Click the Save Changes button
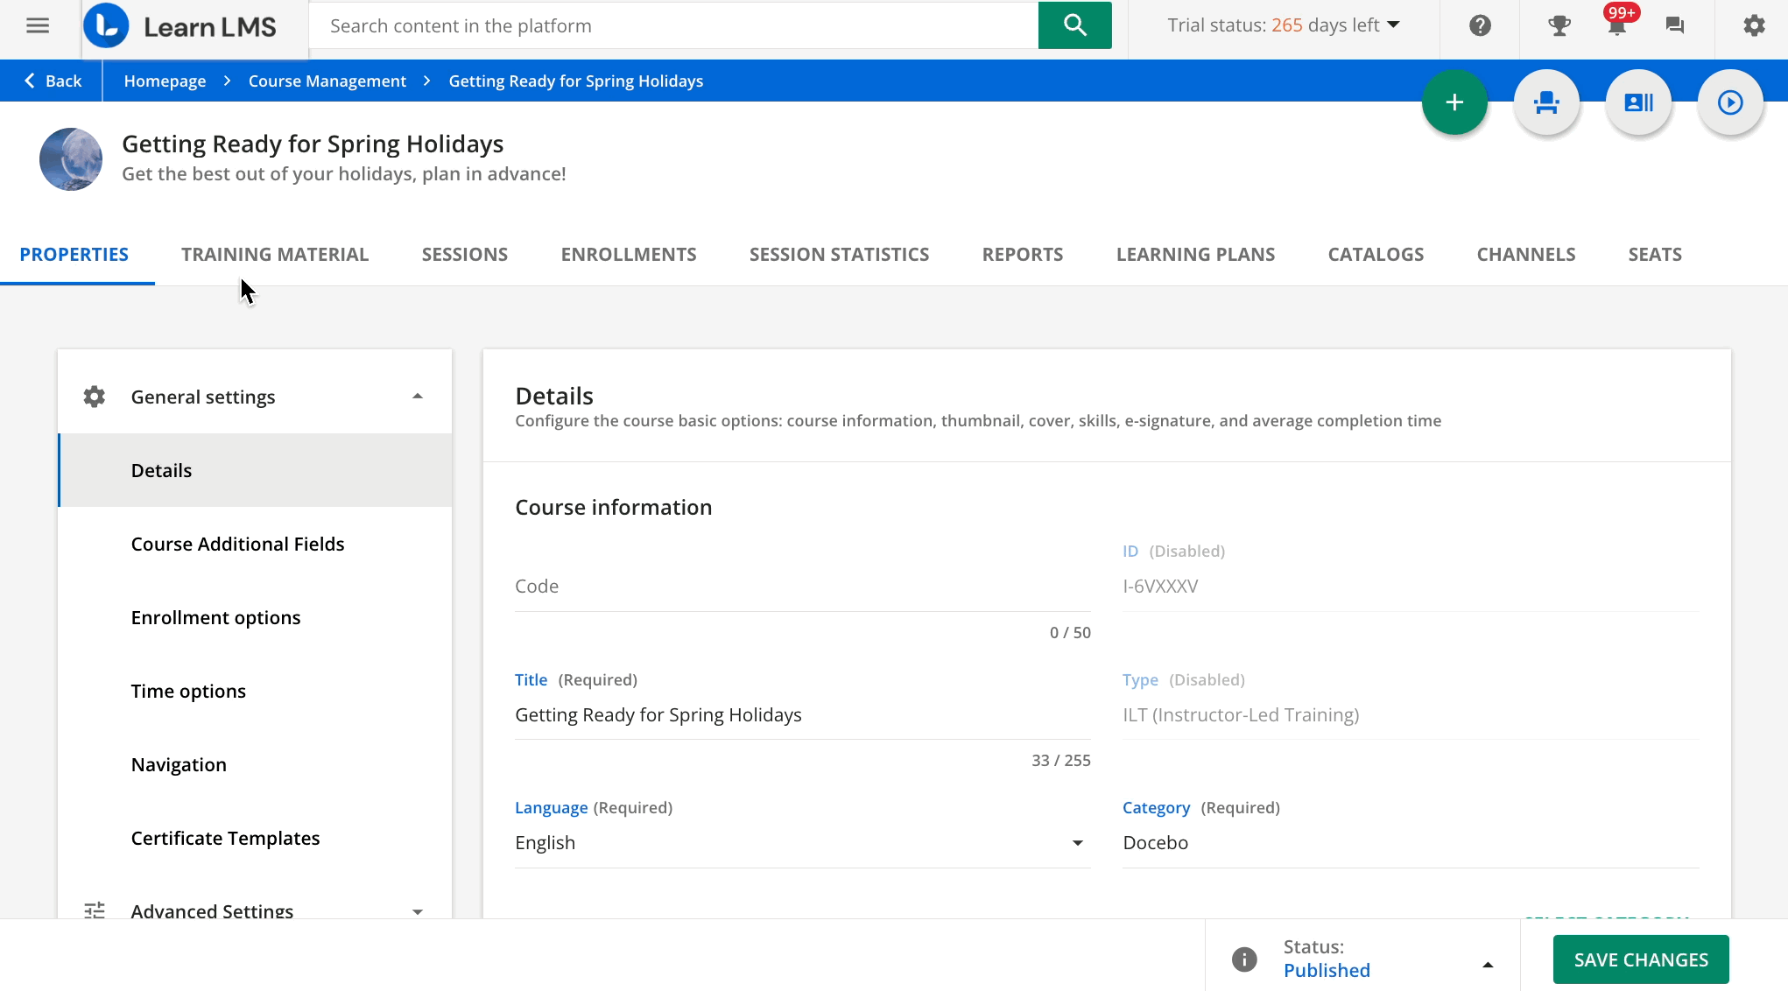The height and width of the screenshot is (991, 1788). point(1640,959)
